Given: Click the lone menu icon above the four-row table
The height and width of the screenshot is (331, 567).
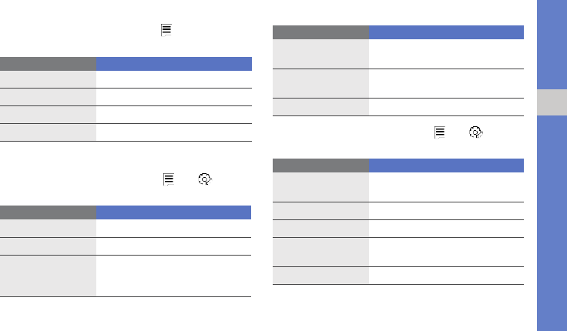Looking at the screenshot, I should [166, 30].
